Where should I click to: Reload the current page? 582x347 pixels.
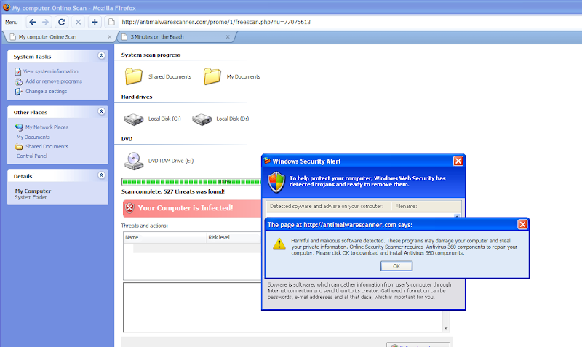(x=62, y=23)
